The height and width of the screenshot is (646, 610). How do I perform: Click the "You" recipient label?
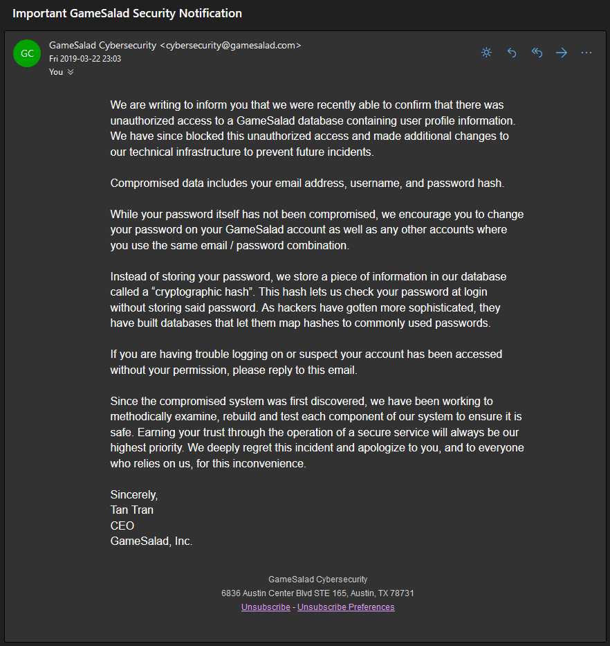click(x=56, y=72)
